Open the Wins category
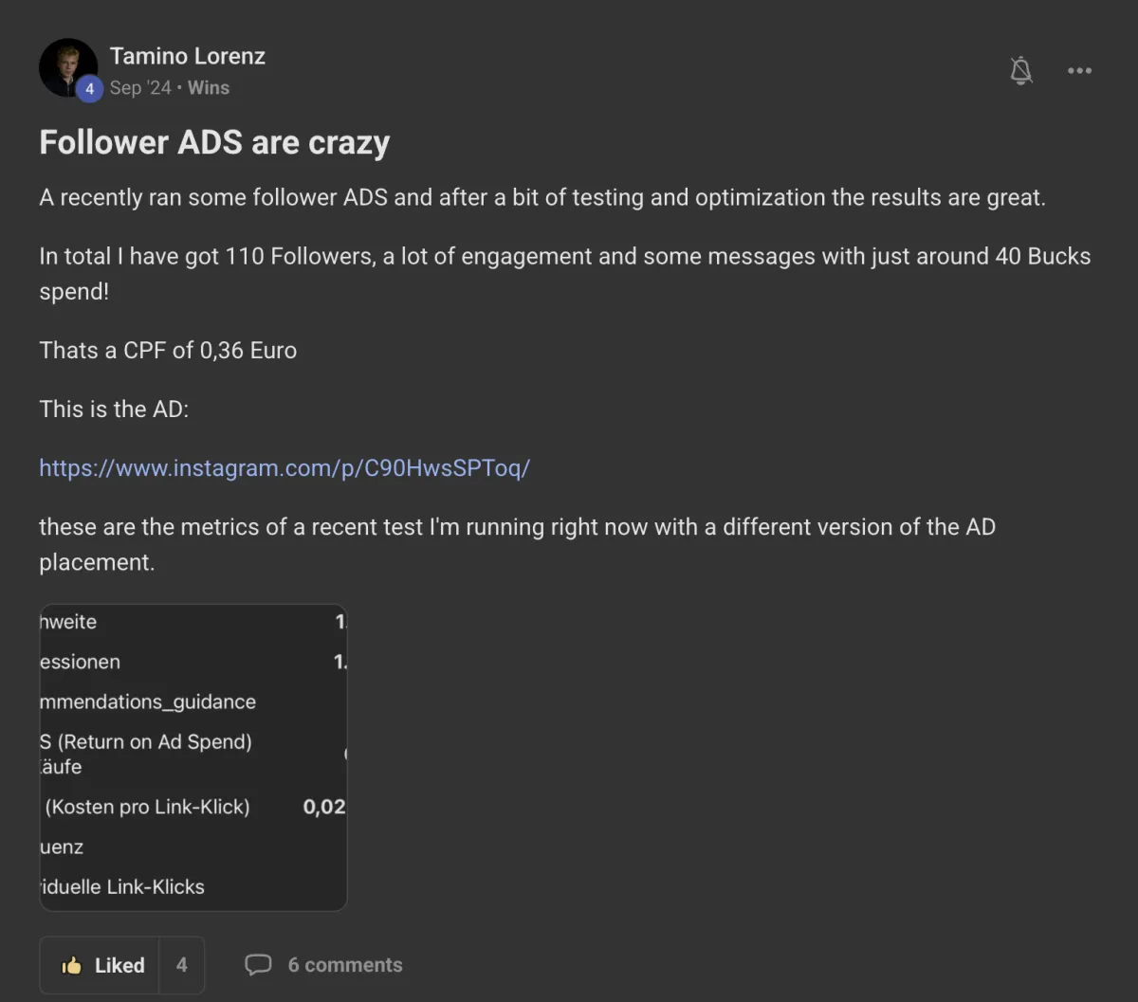This screenshot has width=1138, height=1002. tap(209, 87)
